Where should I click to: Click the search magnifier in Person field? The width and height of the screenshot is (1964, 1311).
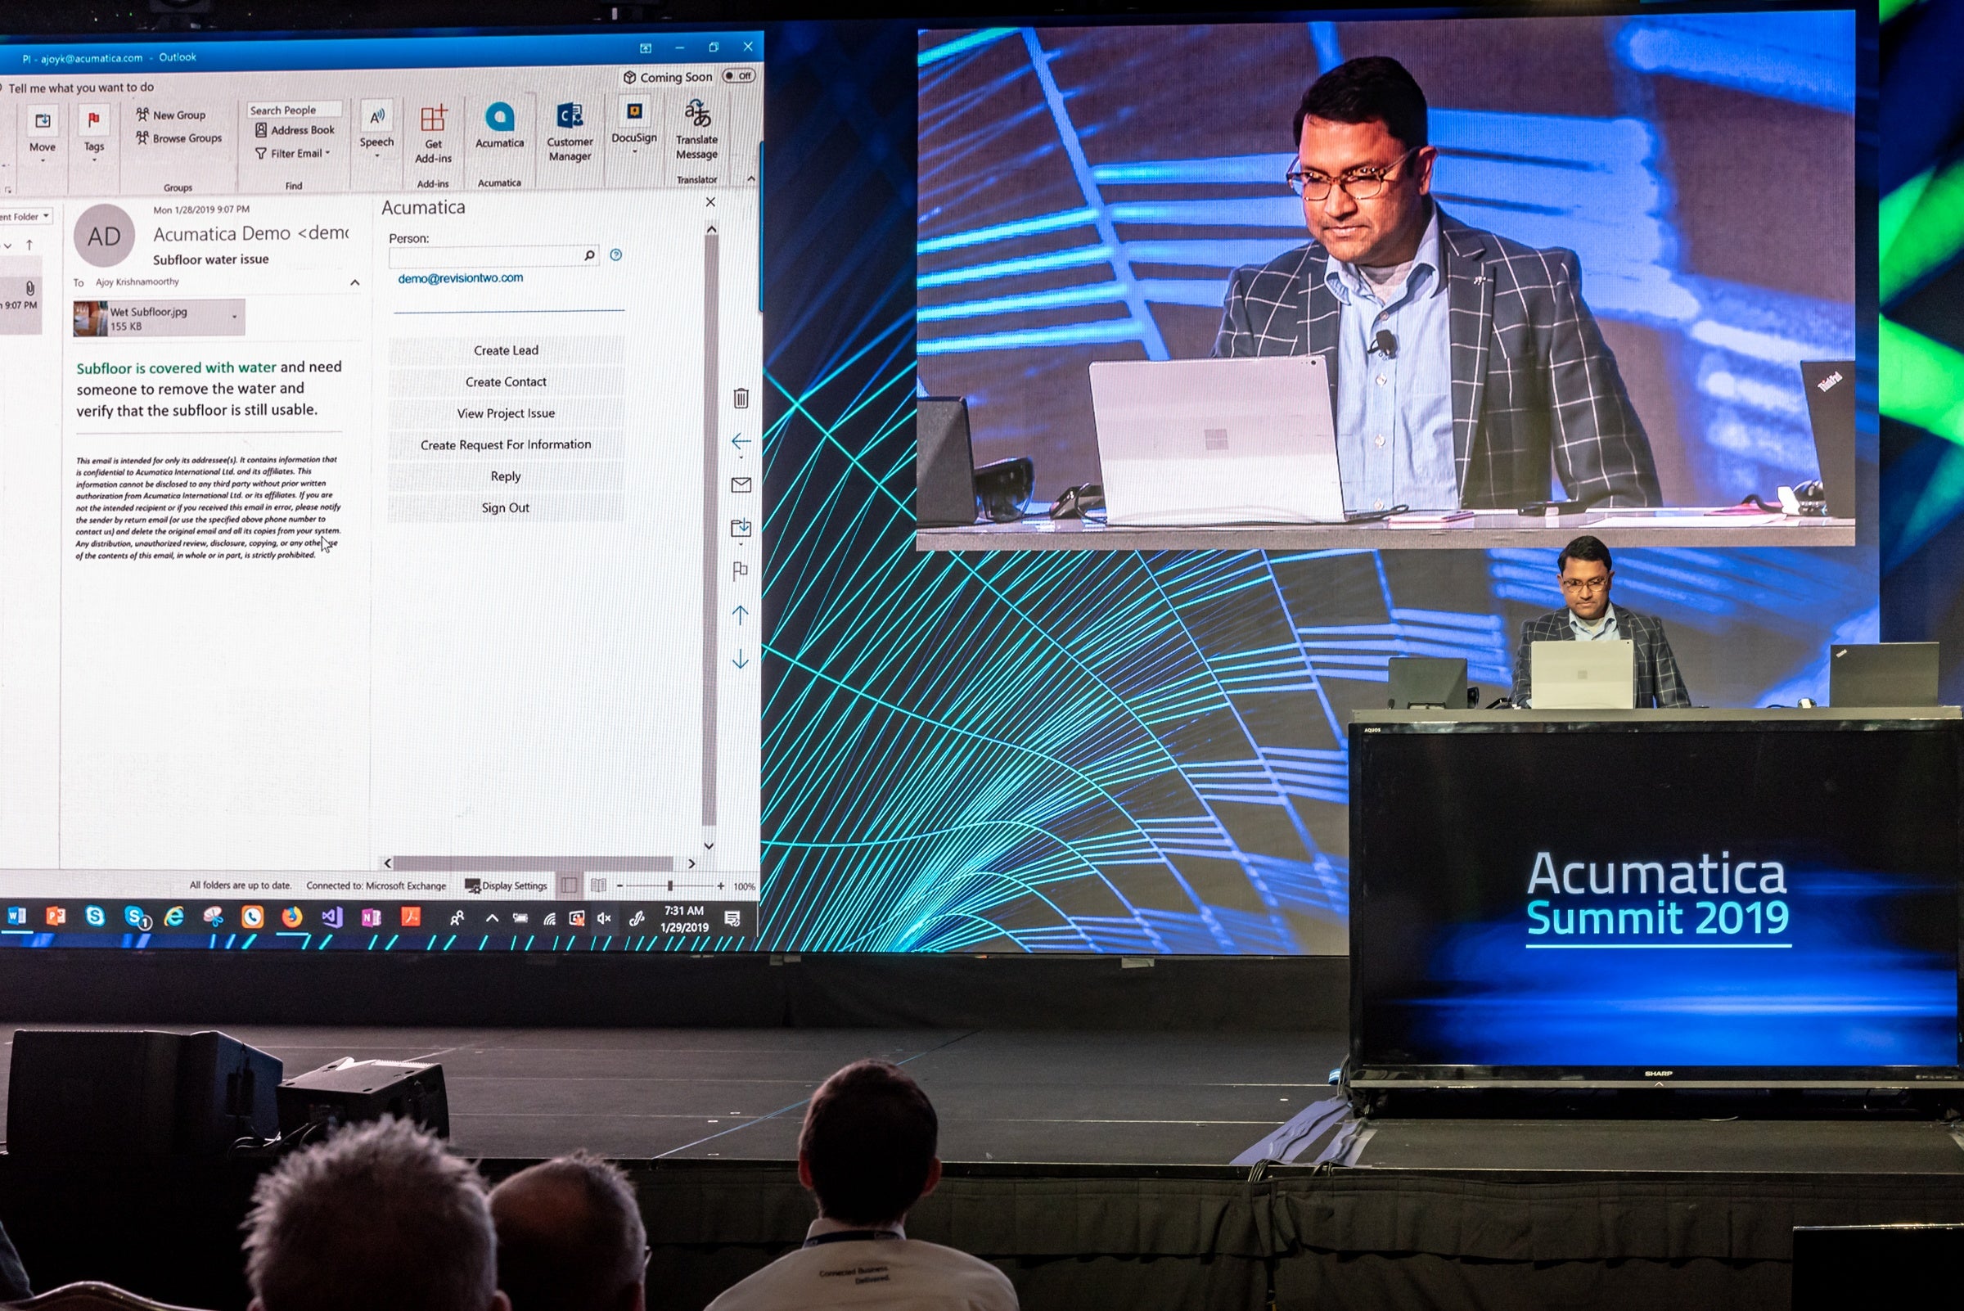coord(589,255)
